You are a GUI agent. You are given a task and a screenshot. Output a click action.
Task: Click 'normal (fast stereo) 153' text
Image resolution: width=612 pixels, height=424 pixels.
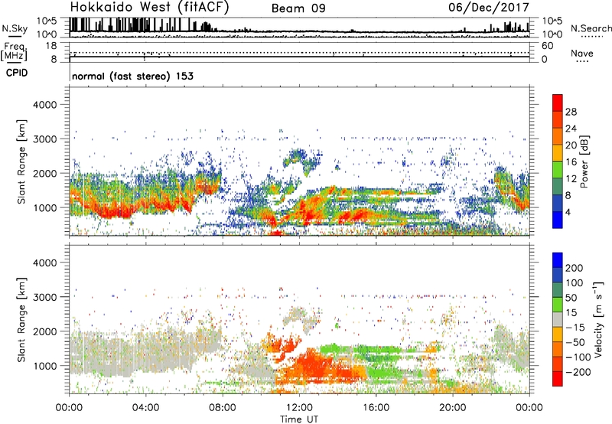click(x=132, y=76)
